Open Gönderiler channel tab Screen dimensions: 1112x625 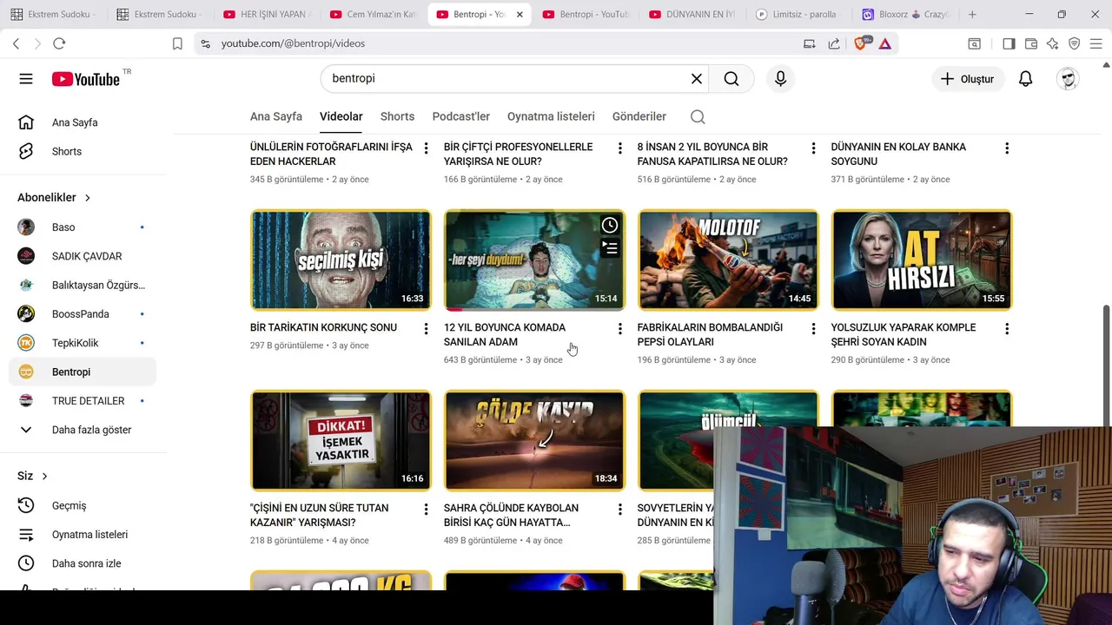click(639, 116)
